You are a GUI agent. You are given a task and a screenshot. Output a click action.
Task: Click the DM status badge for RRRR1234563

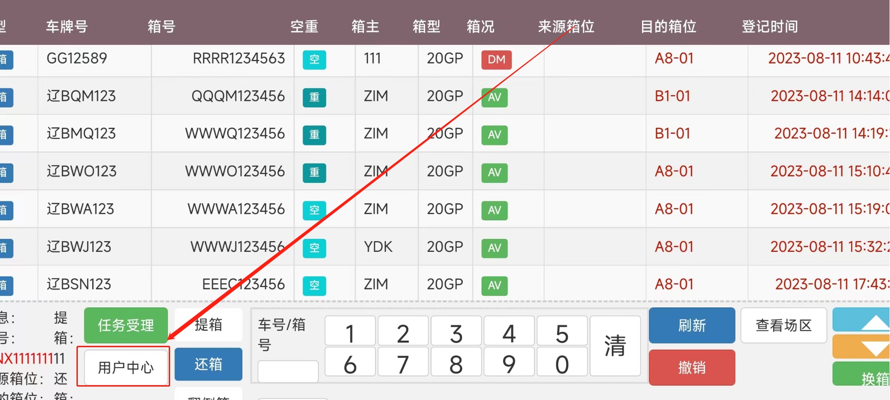point(496,60)
